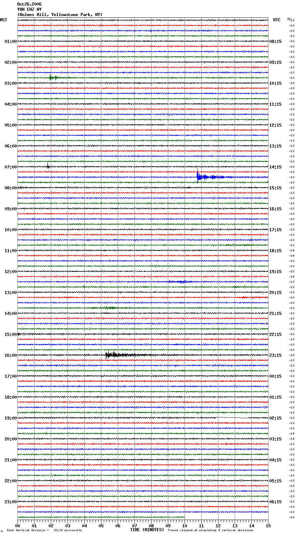The image size is (296, 535).
Task: Select the 14:00 MST row label
Action: tap(11, 314)
